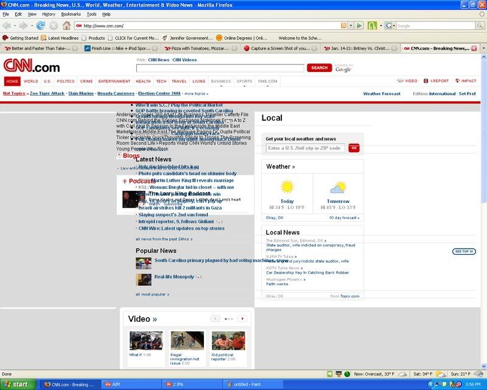Open the search engine selector dropdown

pyautogui.click(x=389, y=26)
